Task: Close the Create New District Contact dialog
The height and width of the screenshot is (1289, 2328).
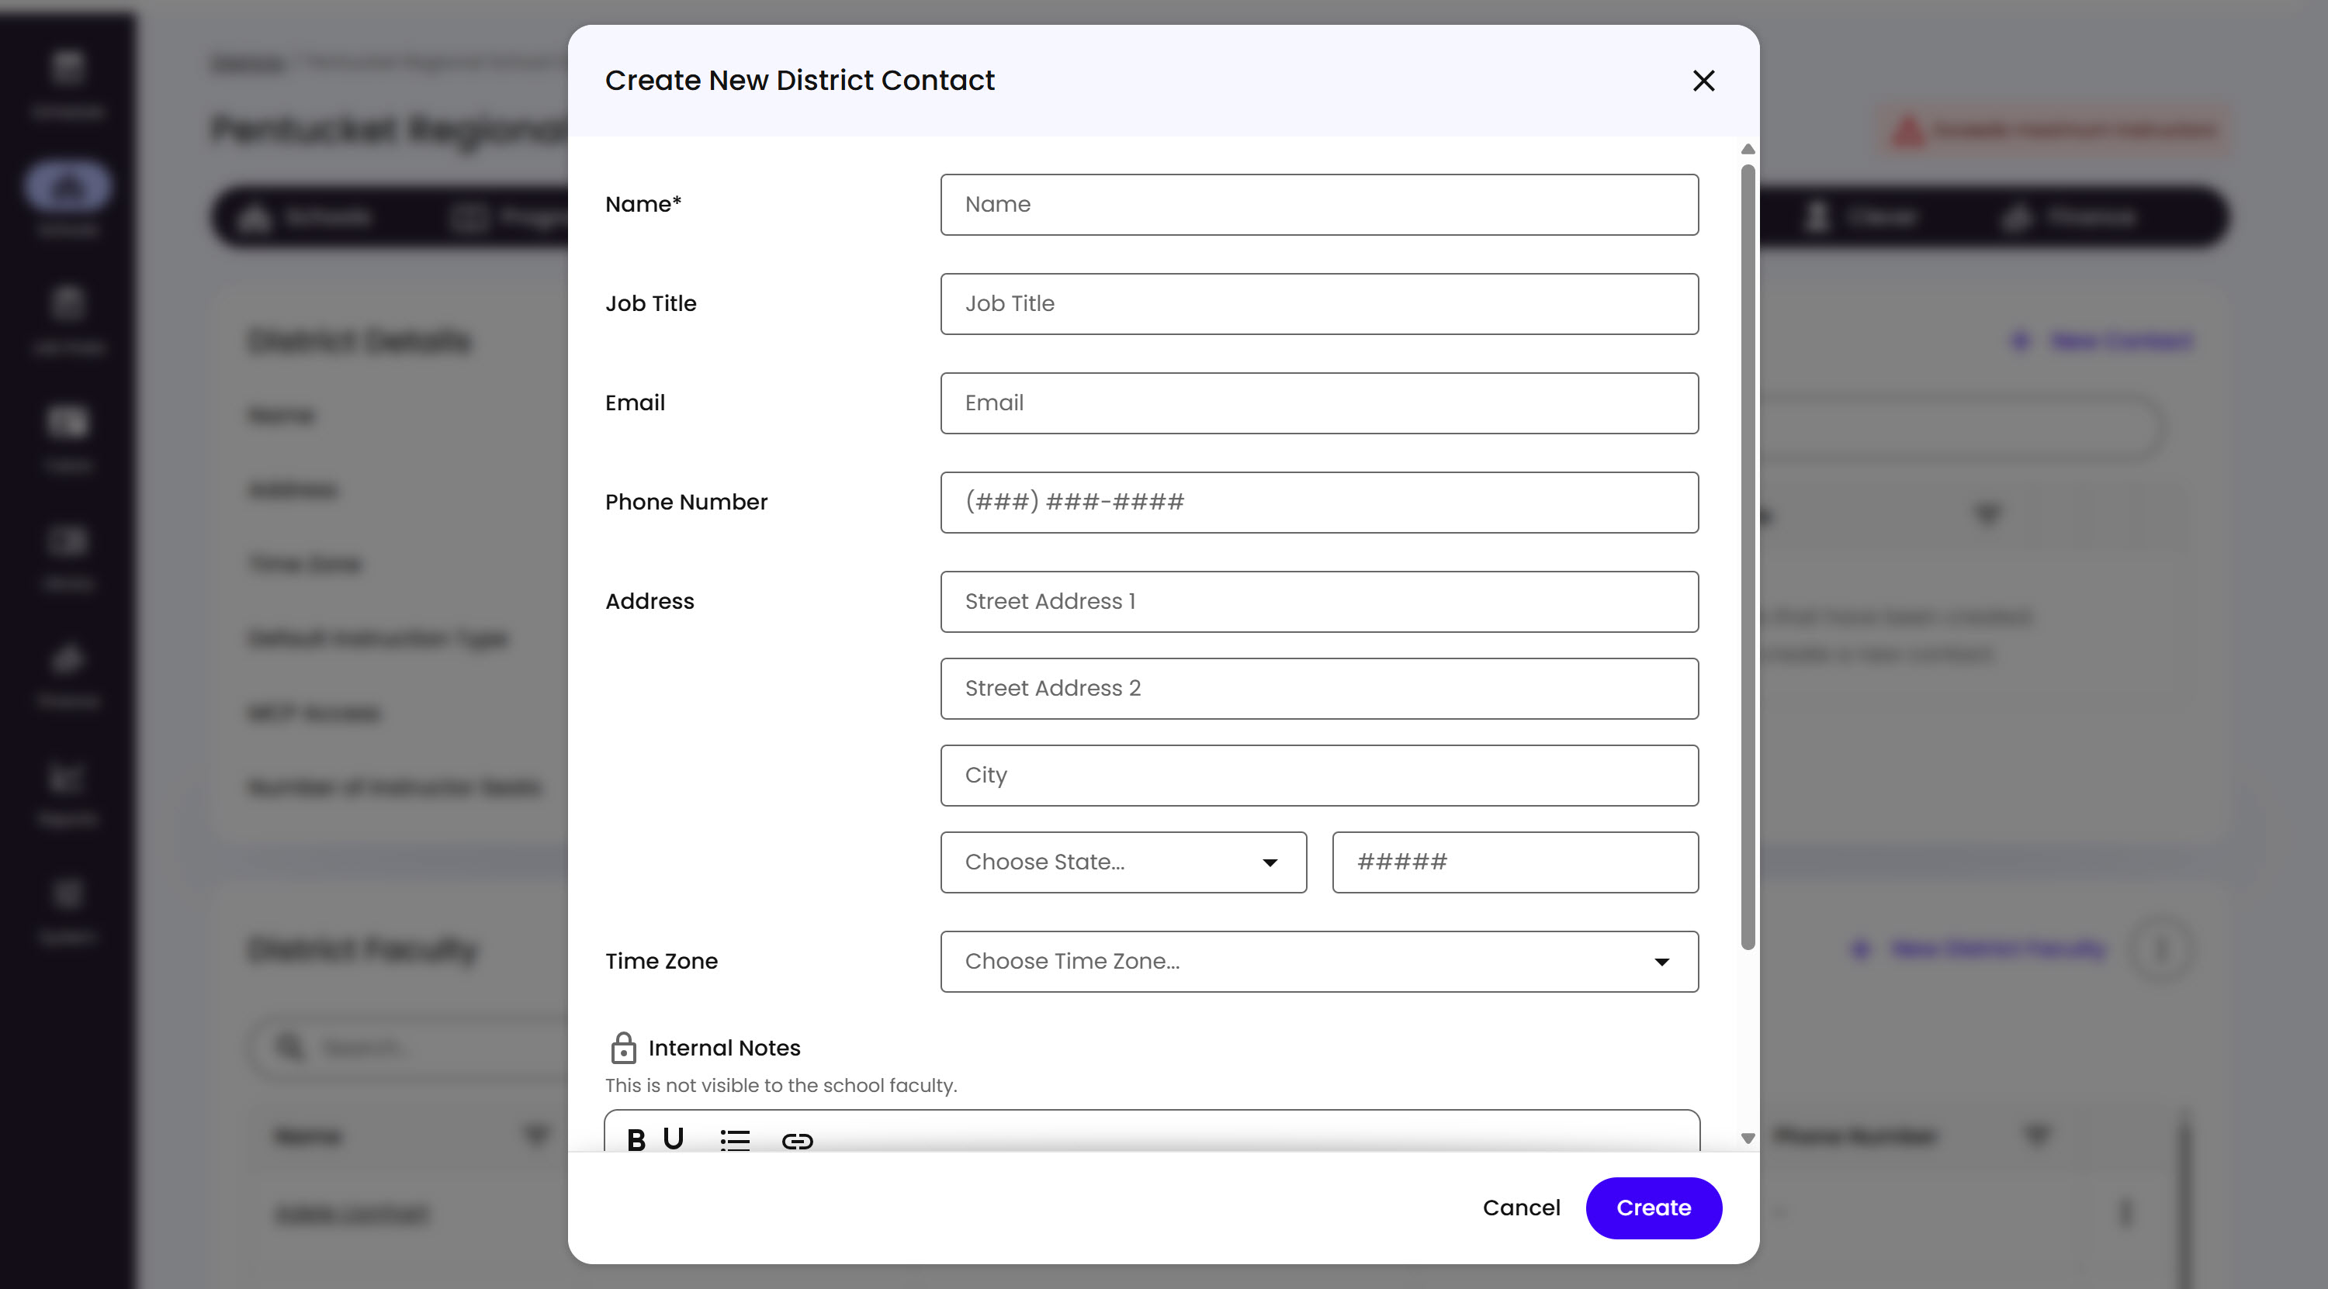Action: pos(1703,81)
